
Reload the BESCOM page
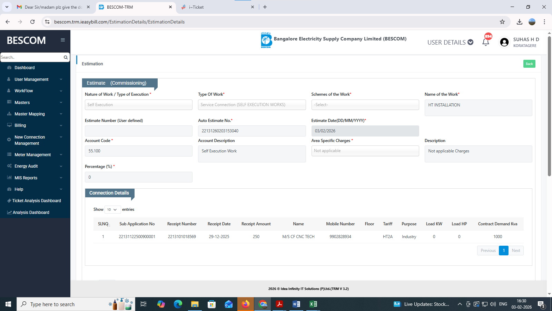[32, 22]
